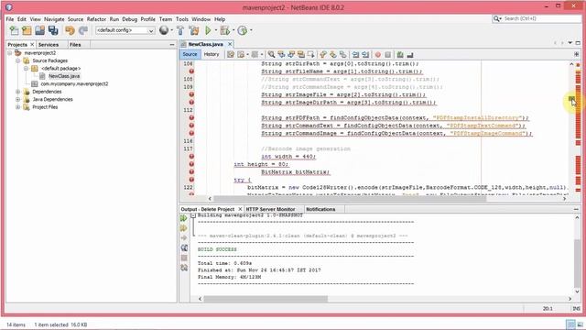Click the New File toolbar icon
This screenshot has width=586, height=330.
click(14, 30)
